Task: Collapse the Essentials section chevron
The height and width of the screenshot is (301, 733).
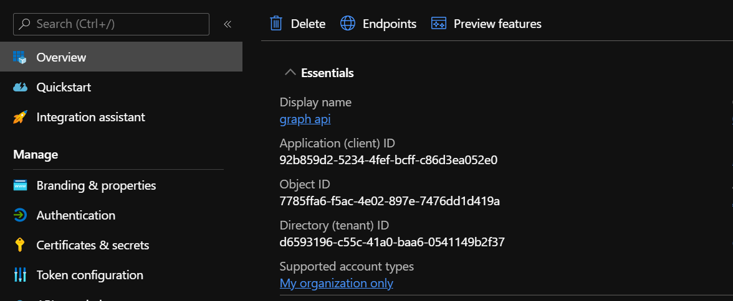Action: [x=290, y=73]
